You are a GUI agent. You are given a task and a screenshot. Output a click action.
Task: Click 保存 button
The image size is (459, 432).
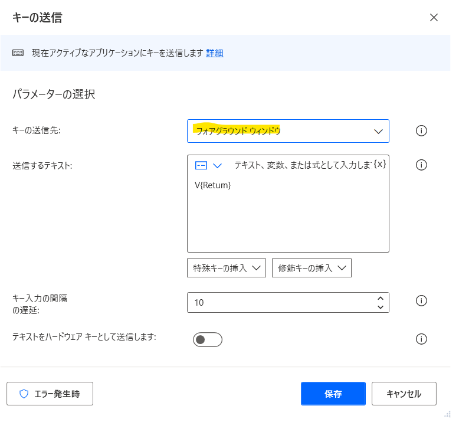333,394
